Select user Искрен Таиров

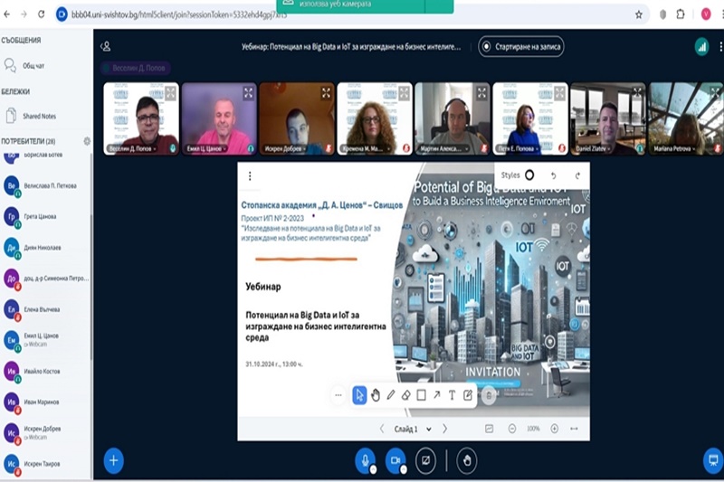[x=45, y=464]
